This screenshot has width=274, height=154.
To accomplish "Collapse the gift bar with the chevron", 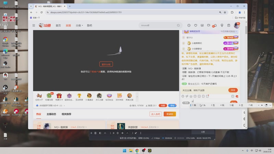I will [137, 97].
